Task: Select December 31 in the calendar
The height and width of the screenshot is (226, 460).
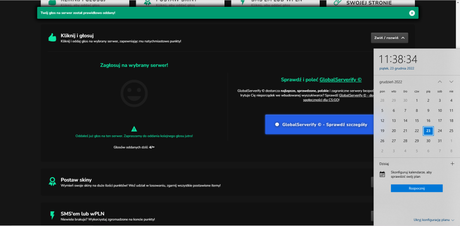Action: point(440,141)
